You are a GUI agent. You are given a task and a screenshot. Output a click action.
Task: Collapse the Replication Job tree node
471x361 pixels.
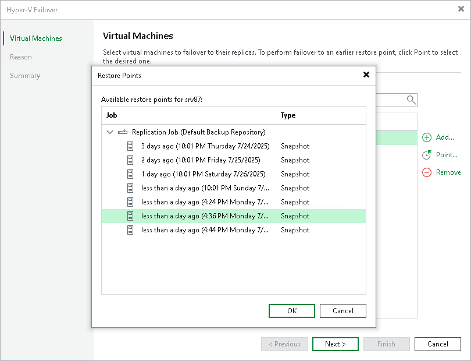[x=110, y=132]
